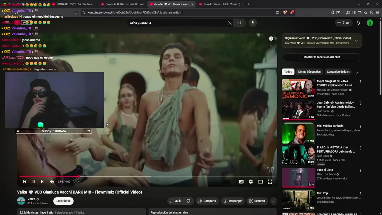The width and height of the screenshot is (382, 215).
Task: Enter fullscreen mode in the player
Action: (x=270, y=182)
